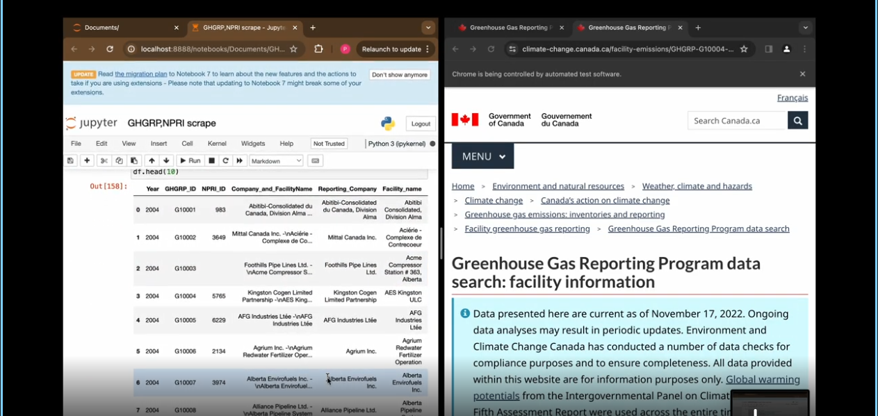878x416 pixels.
Task: Open a new tab in the left browser
Action: pos(313,28)
